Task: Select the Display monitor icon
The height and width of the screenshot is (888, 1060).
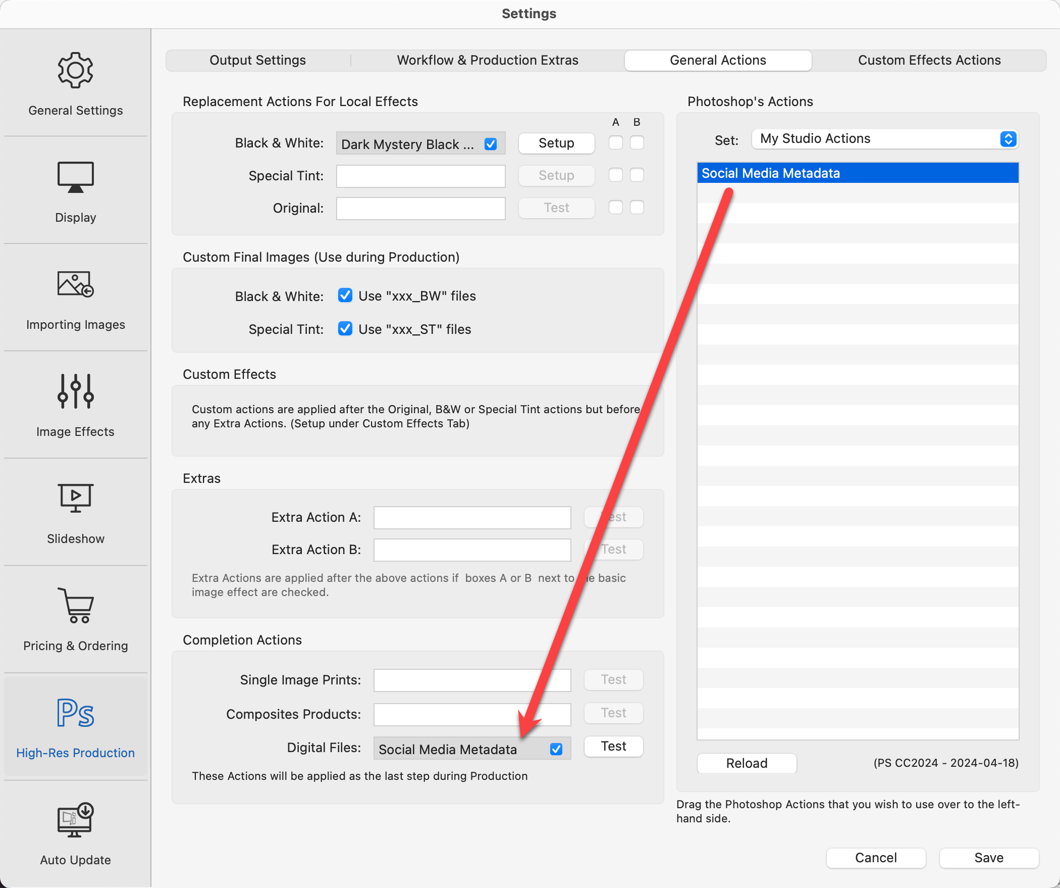Action: (x=75, y=177)
